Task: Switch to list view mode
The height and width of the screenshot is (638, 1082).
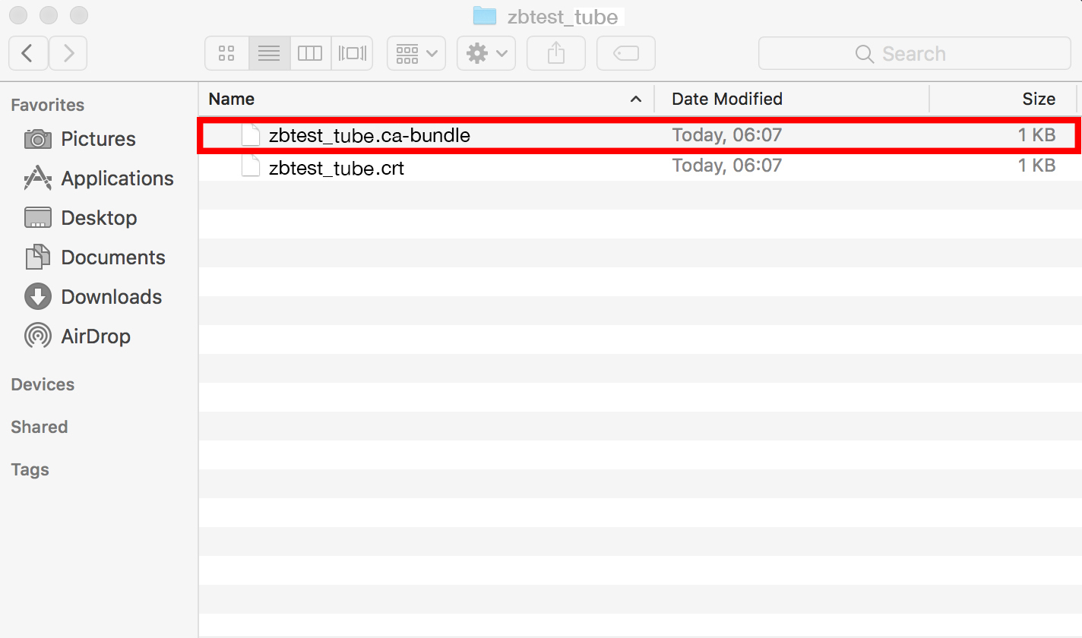Action: point(269,53)
